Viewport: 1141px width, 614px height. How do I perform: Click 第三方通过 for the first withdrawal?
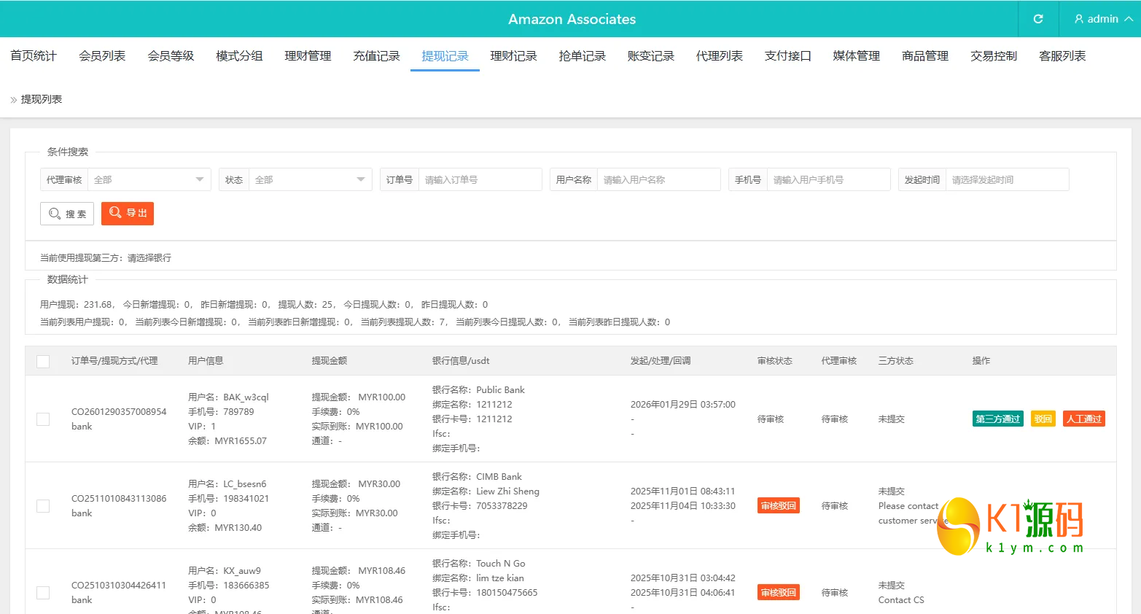coord(997,419)
